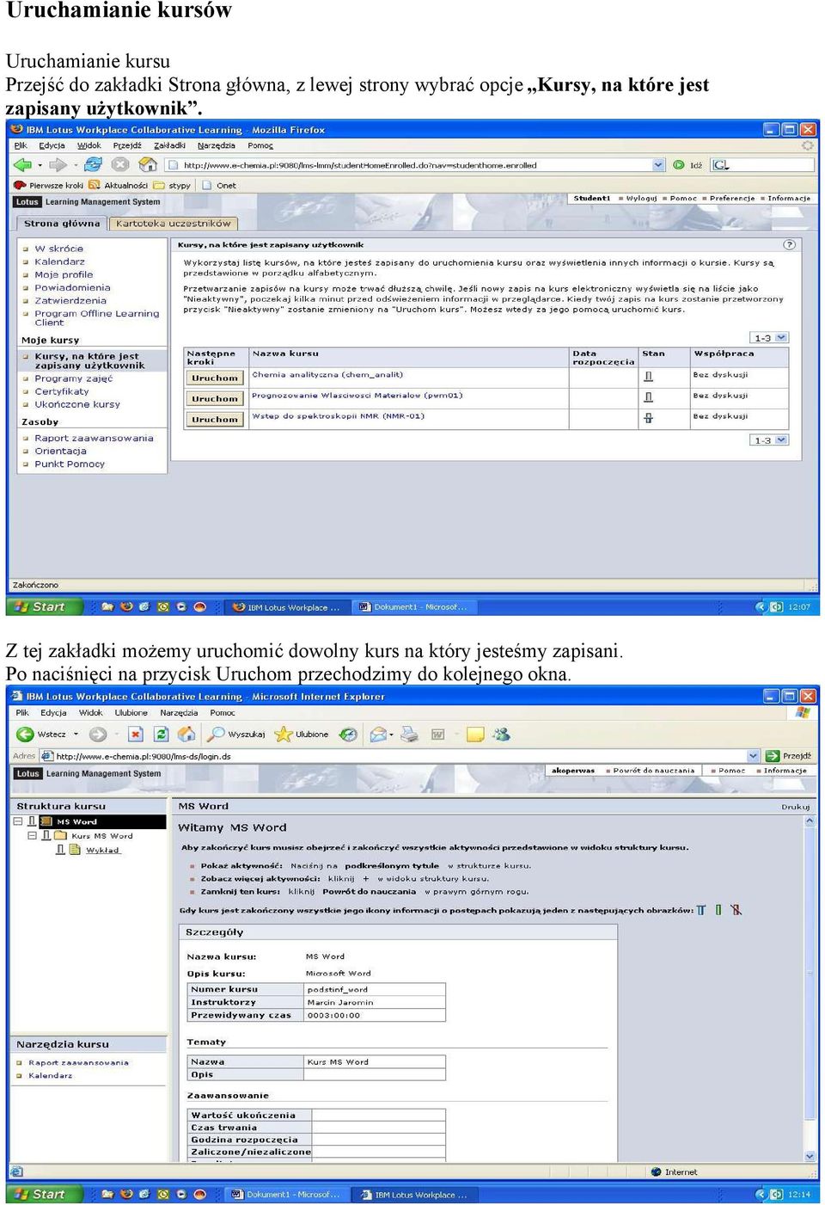Collapse the MS Word root node in Struktura kursu
825x1205 pixels.
[x=18, y=821]
